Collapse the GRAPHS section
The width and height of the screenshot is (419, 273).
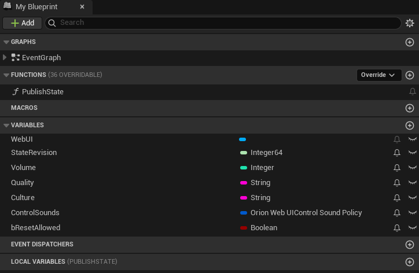tap(6, 42)
